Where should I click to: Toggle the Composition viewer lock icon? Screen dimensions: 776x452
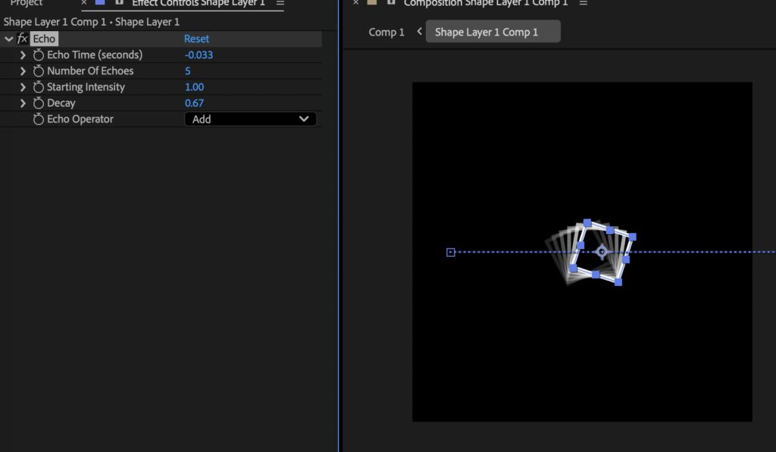click(391, 3)
